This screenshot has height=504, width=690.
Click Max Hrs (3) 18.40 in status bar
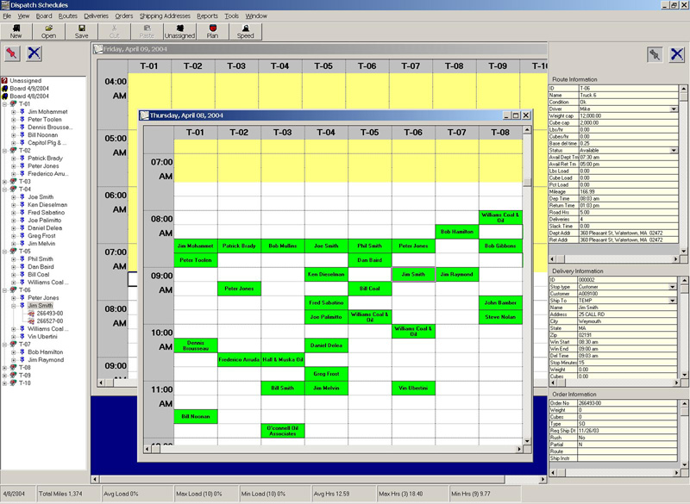point(400,494)
